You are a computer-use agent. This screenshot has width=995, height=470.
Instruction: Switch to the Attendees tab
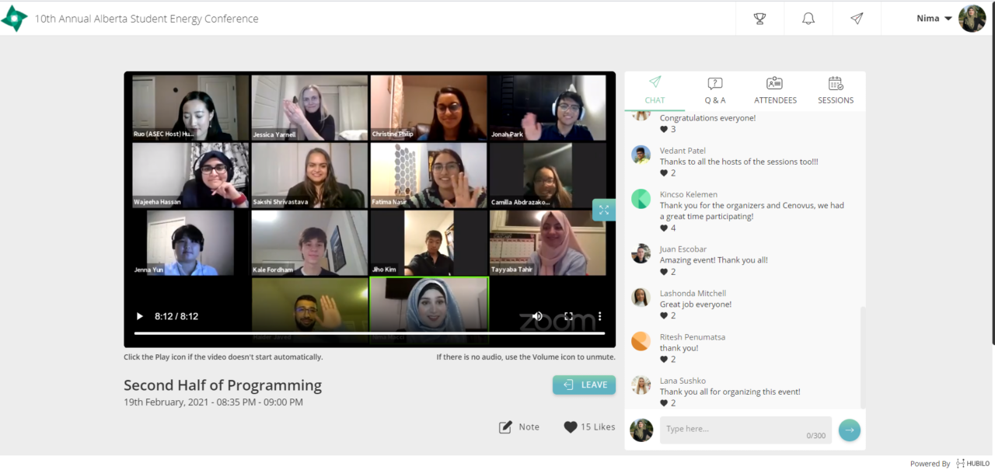[775, 91]
